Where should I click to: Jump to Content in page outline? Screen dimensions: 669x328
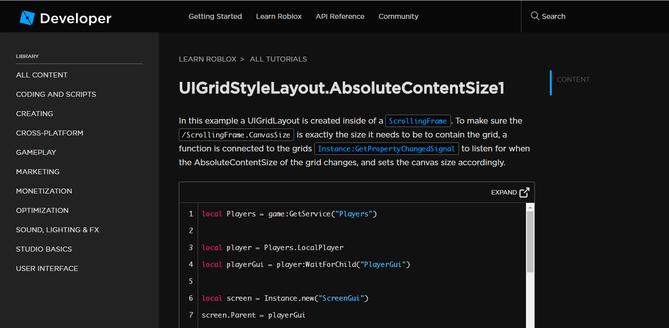(573, 79)
